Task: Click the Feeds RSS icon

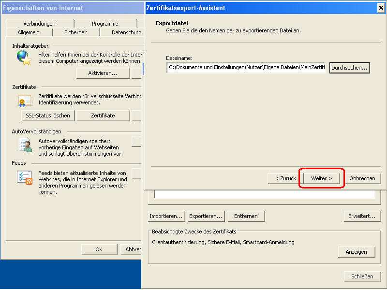Action: tap(24, 177)
